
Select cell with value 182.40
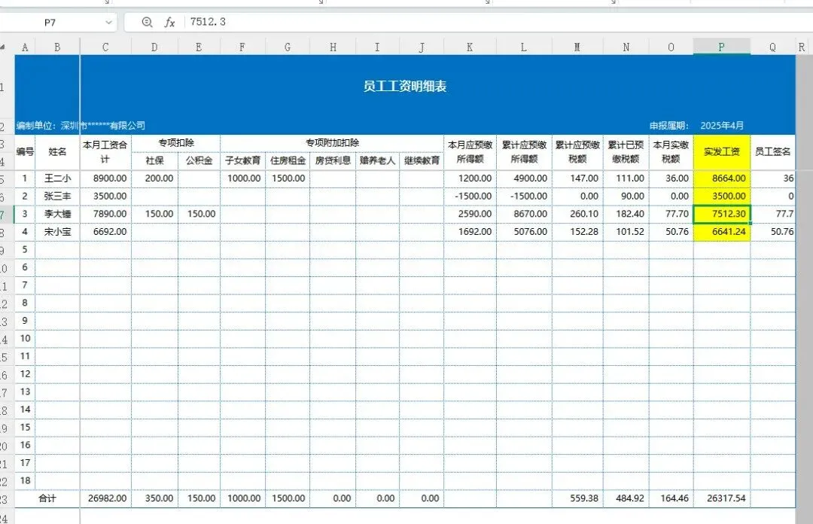tap(626, 214)
